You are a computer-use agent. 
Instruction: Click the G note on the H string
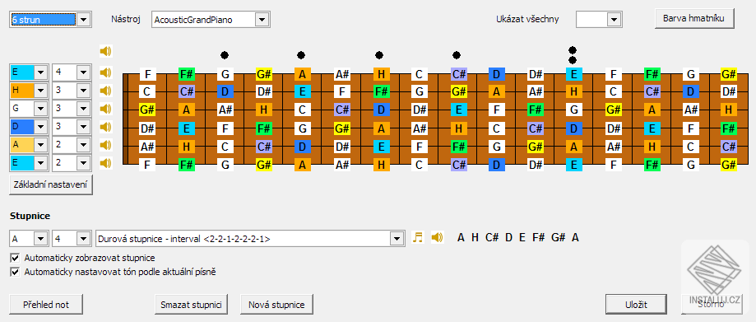coord(419,91)
